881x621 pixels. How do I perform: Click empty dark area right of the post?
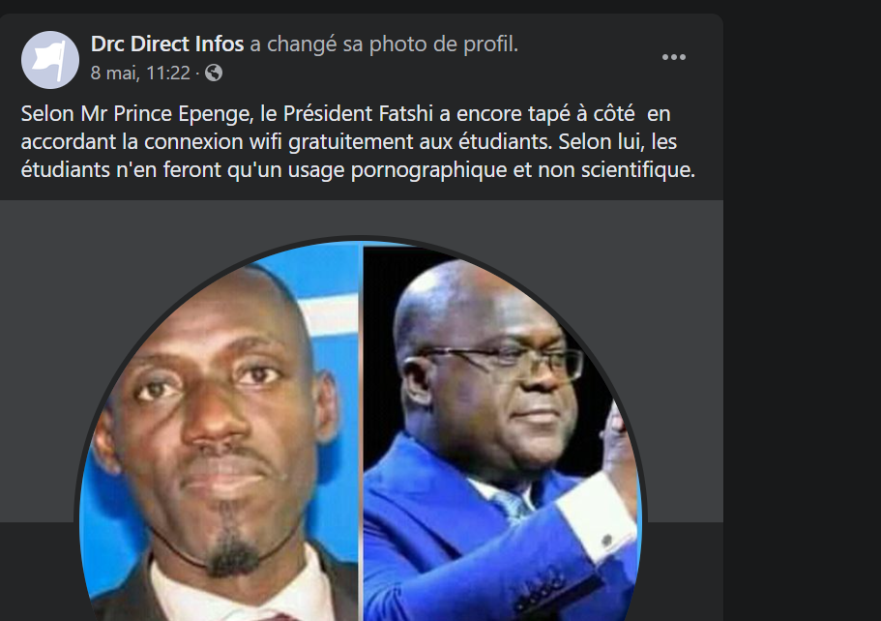pos(802,310)
